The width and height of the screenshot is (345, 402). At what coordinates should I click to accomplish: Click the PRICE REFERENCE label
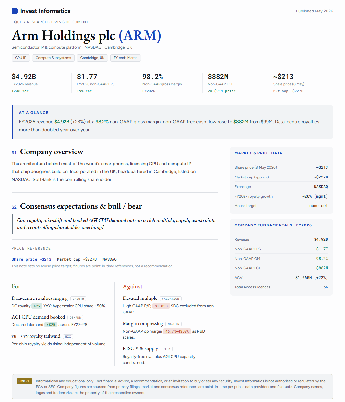click(x=31, y=248)
